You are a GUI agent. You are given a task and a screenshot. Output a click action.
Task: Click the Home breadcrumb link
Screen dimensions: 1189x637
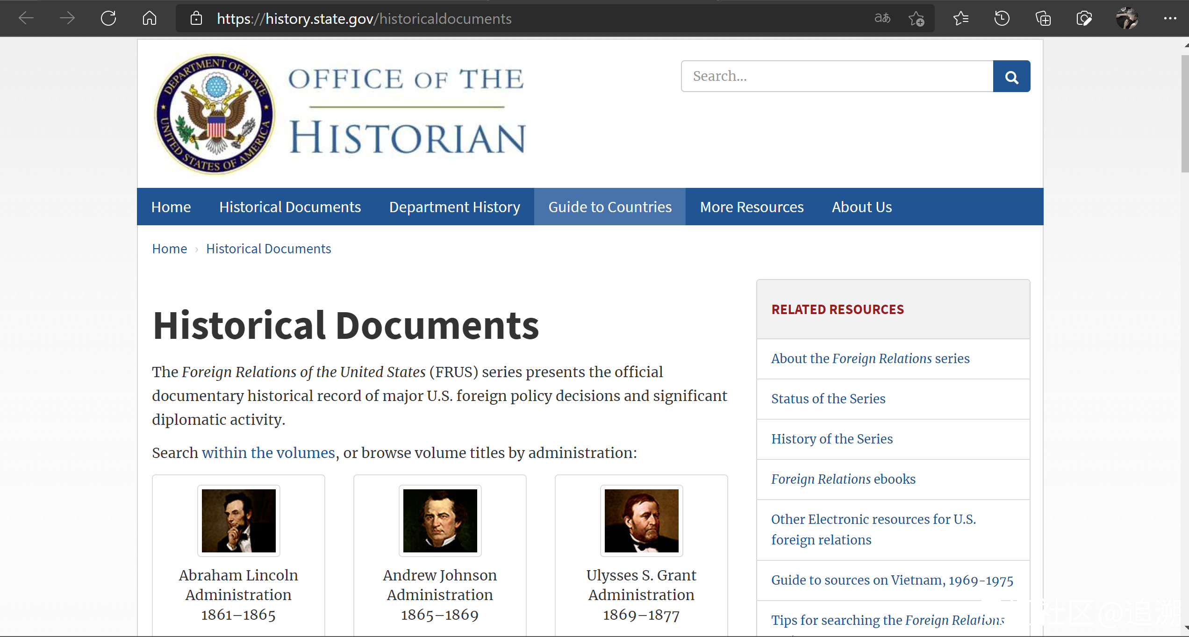coord(169,249)
